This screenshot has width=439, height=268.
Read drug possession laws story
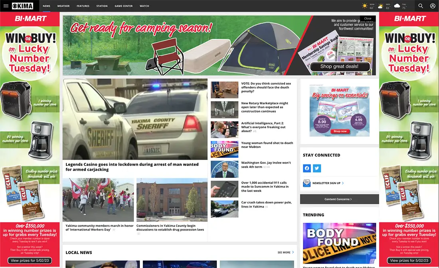pyautogui.click(x=170, y=227)
